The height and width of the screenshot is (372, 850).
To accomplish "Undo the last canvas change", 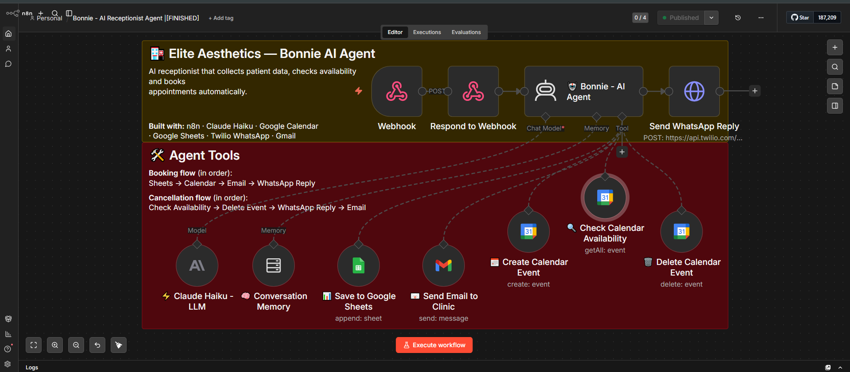I will [x=97, y=345].
